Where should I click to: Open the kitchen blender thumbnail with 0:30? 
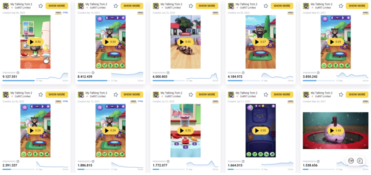[185, 131]
